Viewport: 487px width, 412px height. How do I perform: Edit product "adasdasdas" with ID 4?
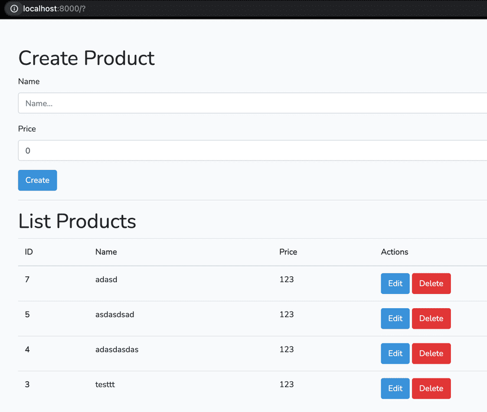(x=395, y=353)
